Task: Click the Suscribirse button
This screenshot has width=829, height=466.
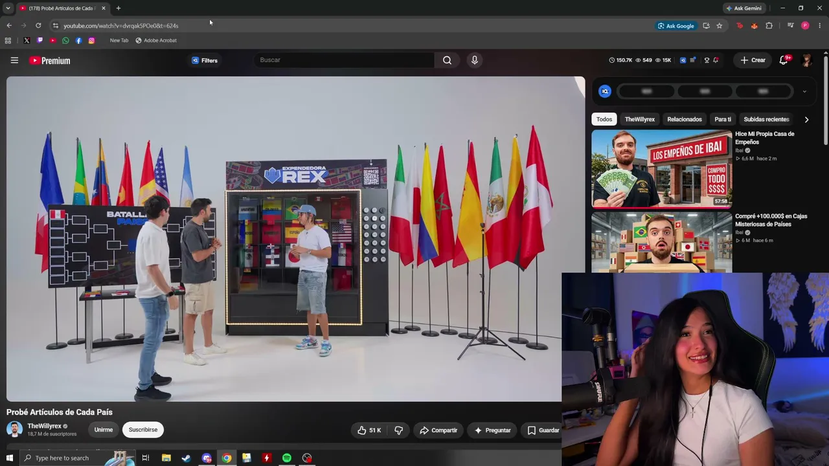Action: click(x=143, y=430)
